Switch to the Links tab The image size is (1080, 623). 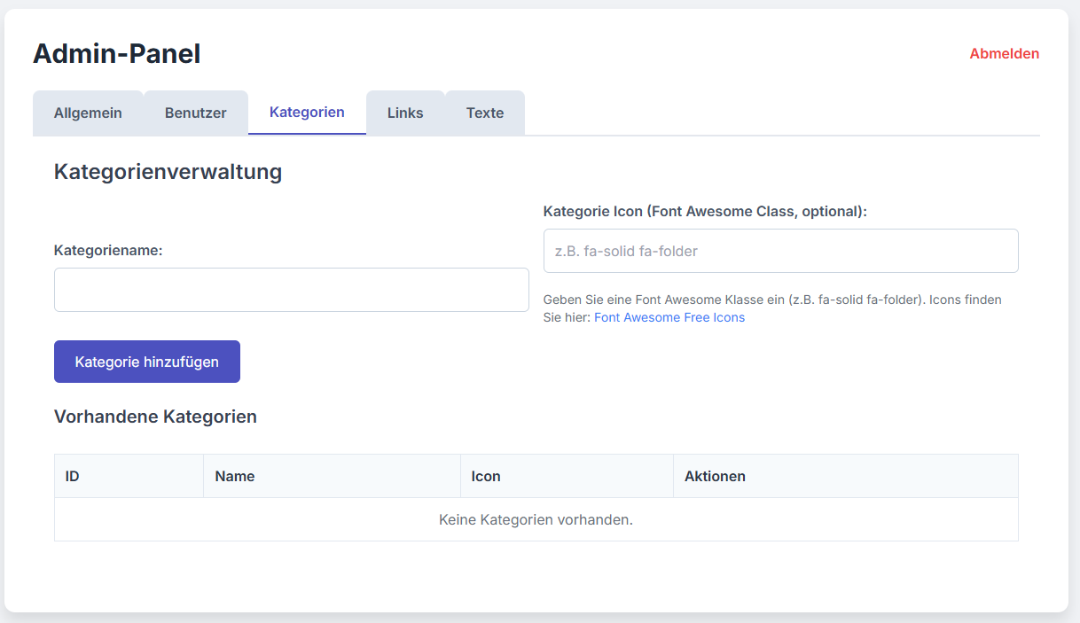(x=405, y=112)
